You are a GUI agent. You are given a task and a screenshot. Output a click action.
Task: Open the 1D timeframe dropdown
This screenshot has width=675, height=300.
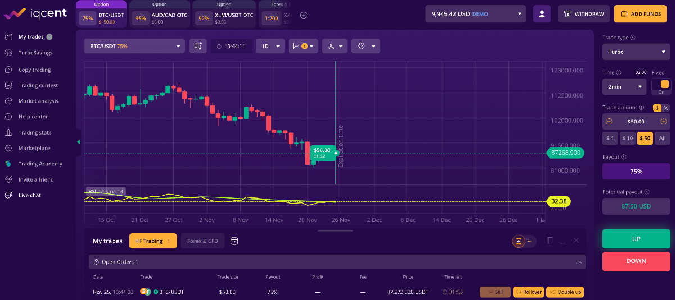(x=270, y=46)
